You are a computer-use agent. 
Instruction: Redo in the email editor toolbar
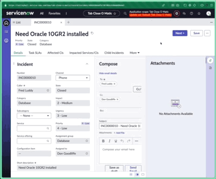tap(129, 141)
